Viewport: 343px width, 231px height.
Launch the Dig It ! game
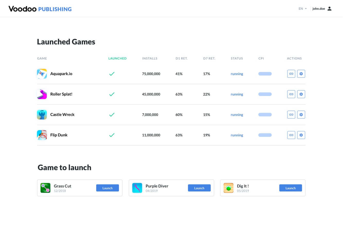click(291, 188)
